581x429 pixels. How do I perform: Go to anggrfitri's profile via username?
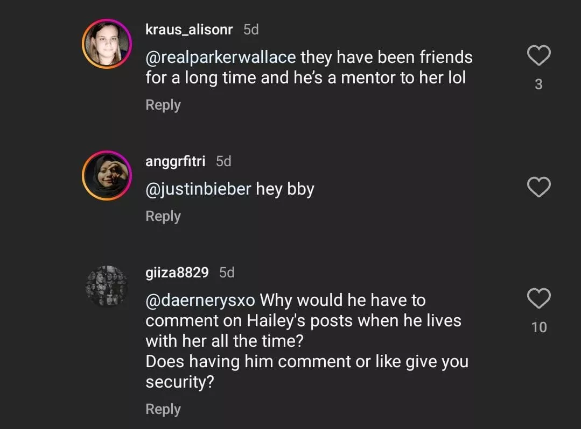[x=175, y=161]
